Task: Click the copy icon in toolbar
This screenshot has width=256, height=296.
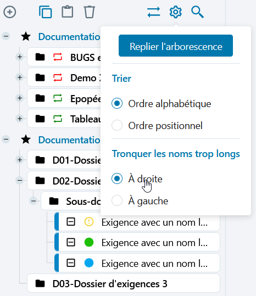Action: [45, 12]
